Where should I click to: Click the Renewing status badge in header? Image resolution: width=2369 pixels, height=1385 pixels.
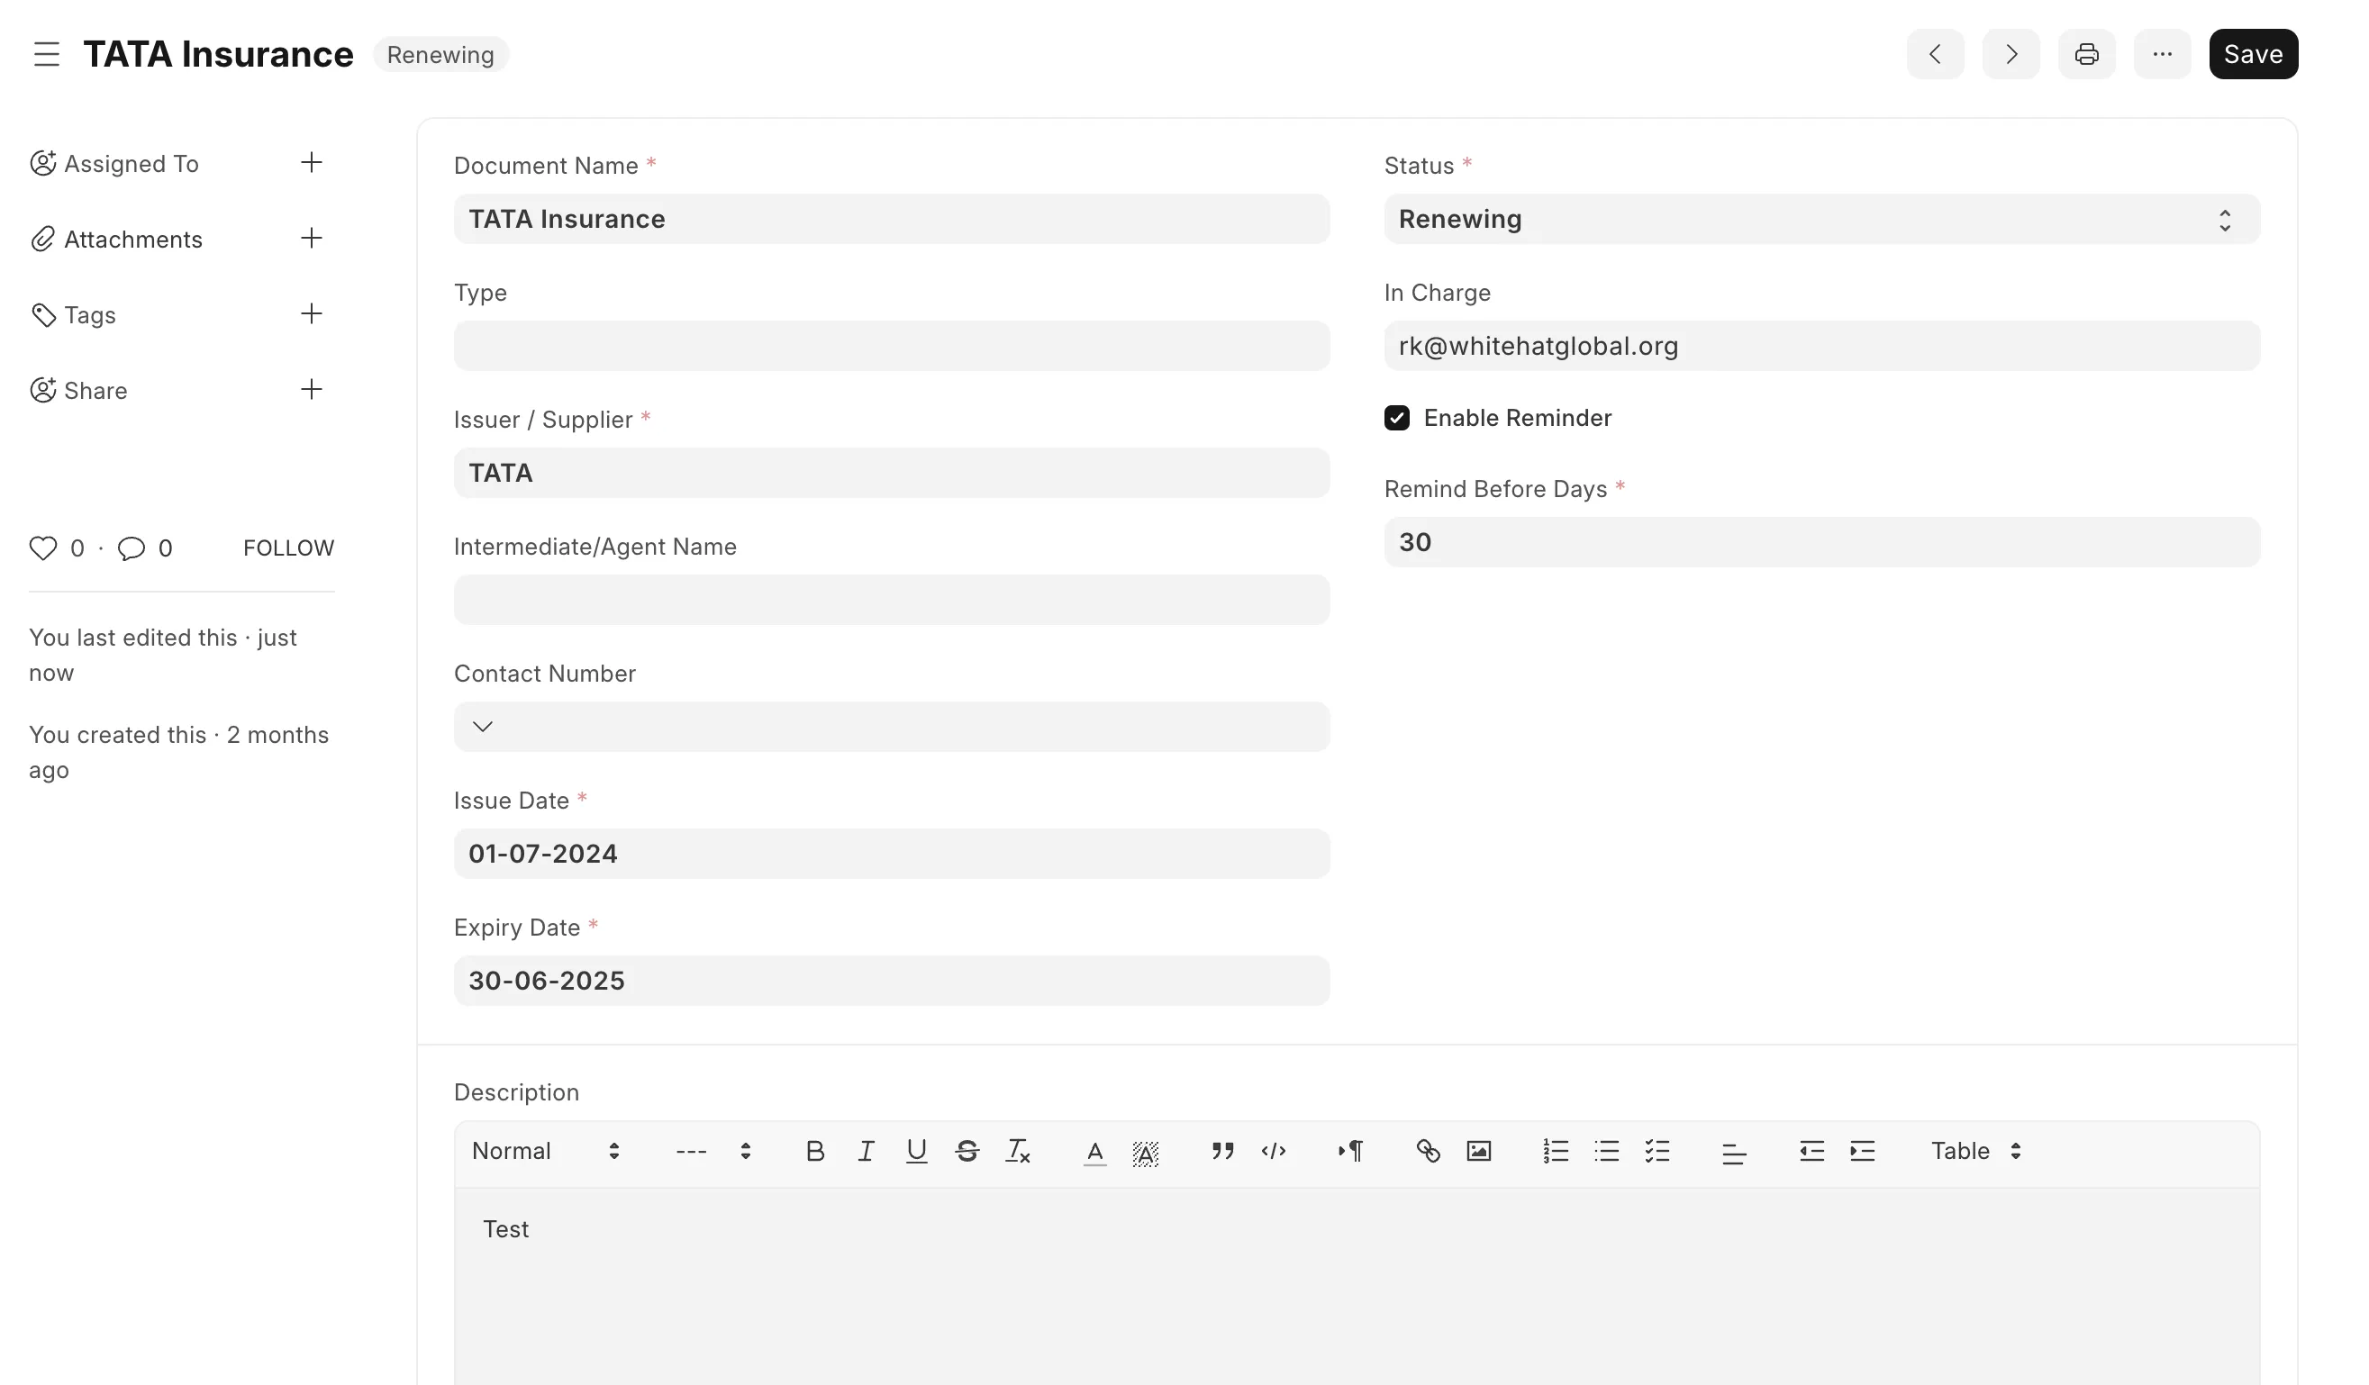click(x=440, y=55)
